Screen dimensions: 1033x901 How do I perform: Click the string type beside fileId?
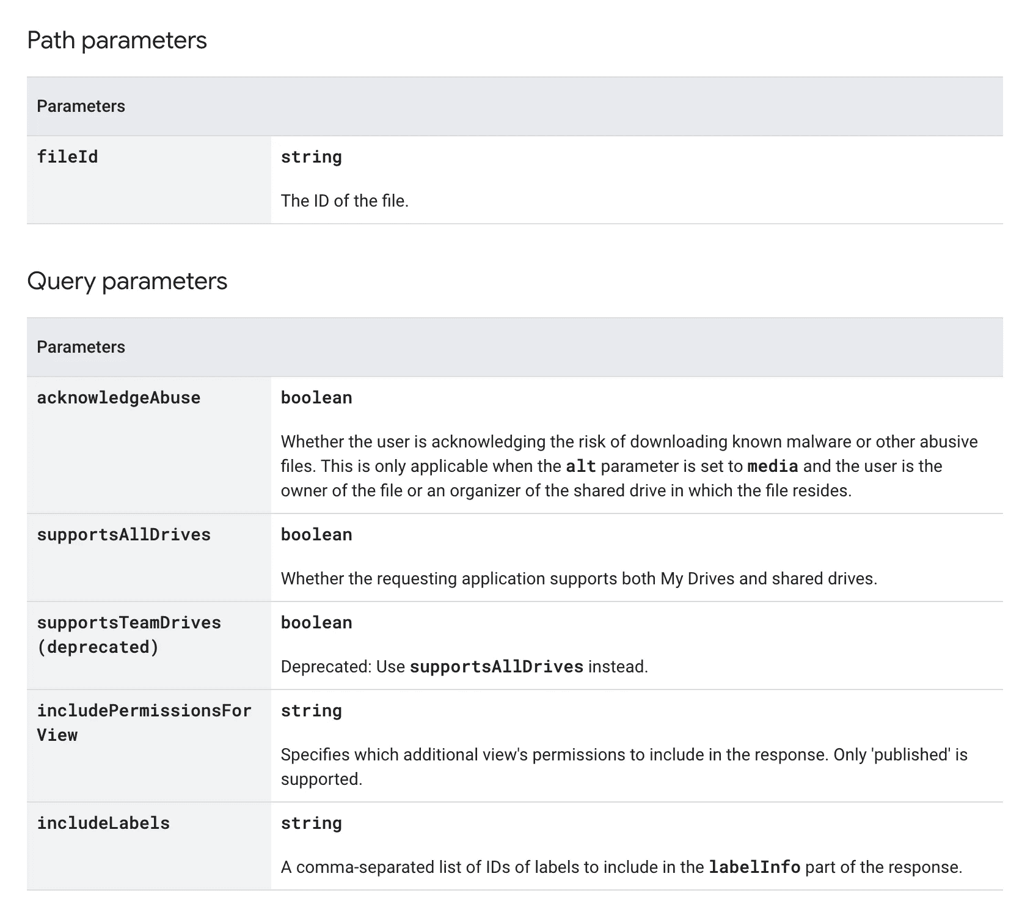pos(311,157)
